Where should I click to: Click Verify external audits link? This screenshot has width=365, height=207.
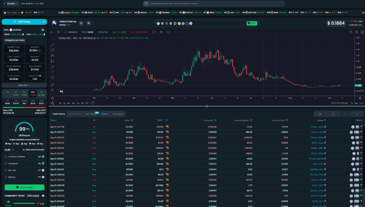pyautogui.click(x=33, y=150)
